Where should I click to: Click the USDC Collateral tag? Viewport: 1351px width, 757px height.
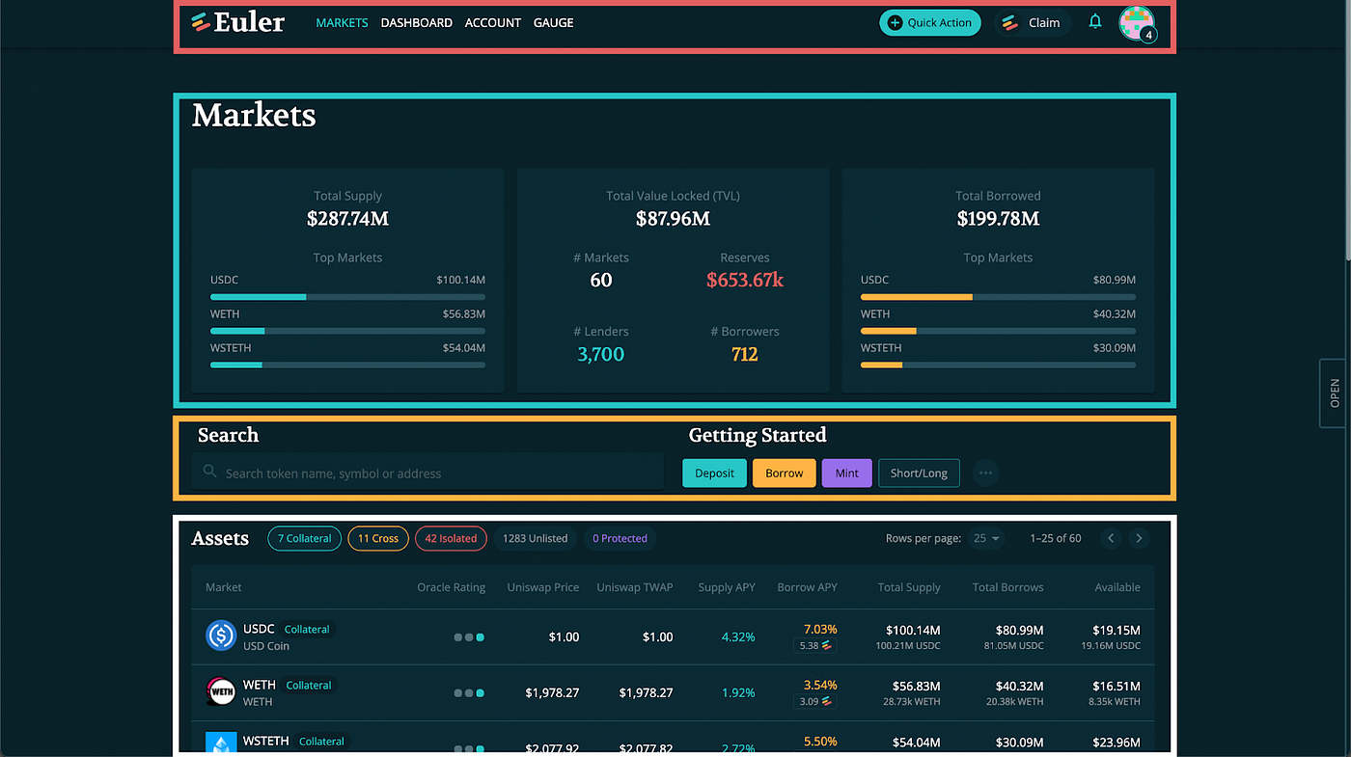[x=307, y=630]
